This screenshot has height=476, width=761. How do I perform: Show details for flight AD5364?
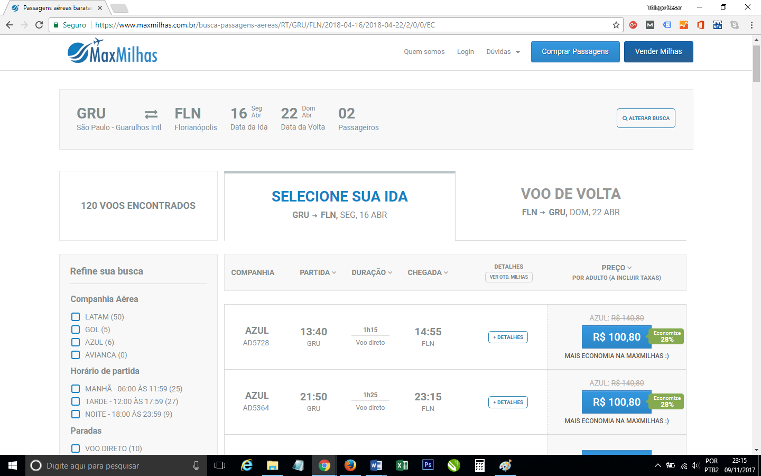[x=508, y=402]
